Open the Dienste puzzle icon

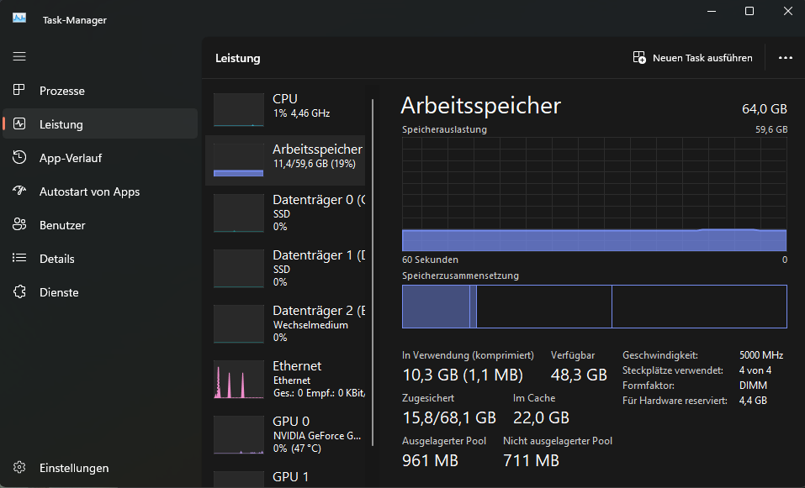click(x=19, y=292)
